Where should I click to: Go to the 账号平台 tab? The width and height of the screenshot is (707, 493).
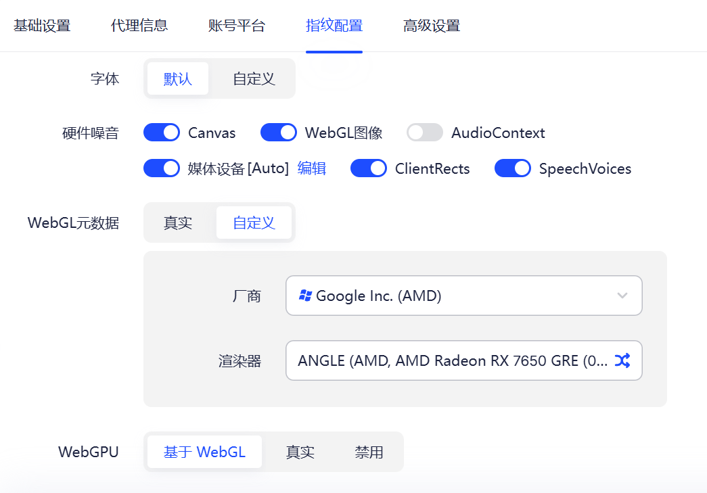[x=237, y=26]
